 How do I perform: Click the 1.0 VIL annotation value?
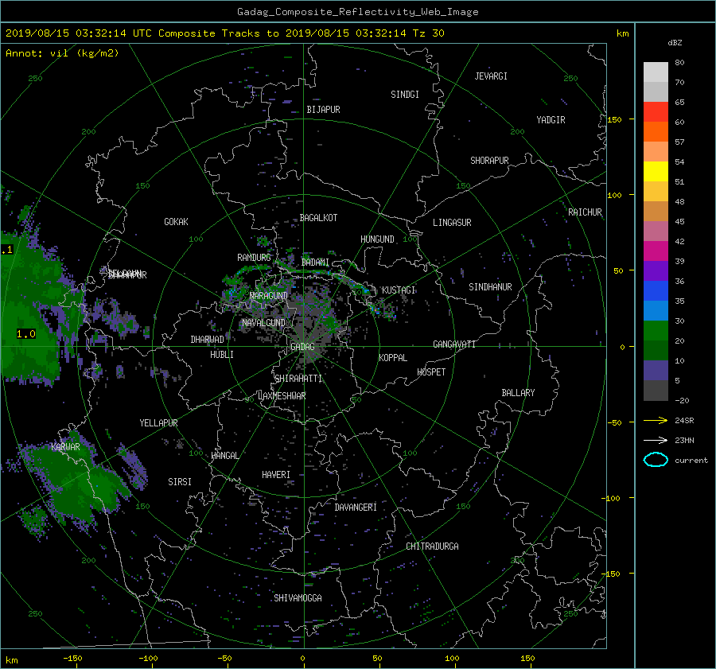point(26,334)
